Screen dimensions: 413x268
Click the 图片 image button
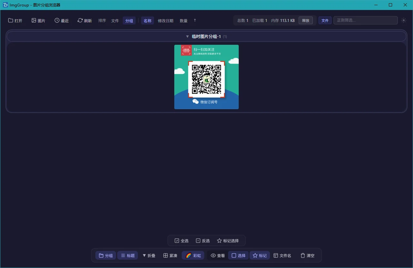pyautogui.click(x=38, y=21)
